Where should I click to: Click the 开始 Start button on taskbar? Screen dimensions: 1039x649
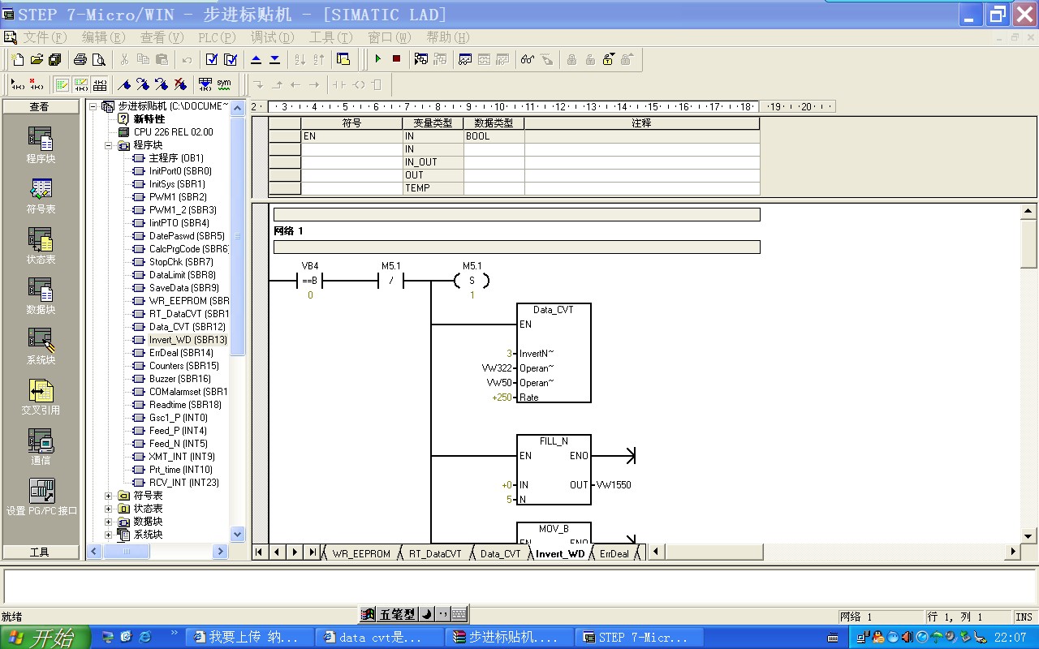point(44,637)
